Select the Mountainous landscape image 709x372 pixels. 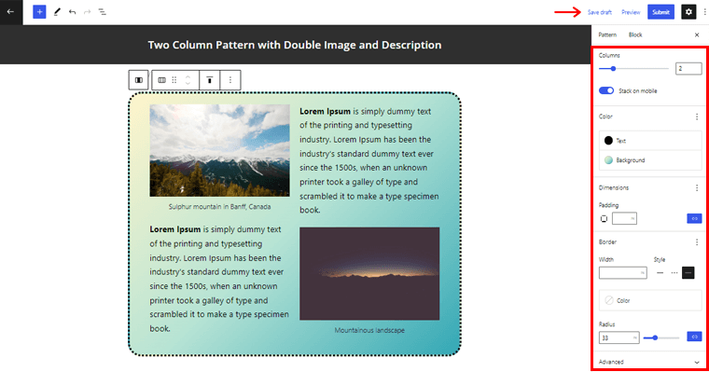click(369, 273)
